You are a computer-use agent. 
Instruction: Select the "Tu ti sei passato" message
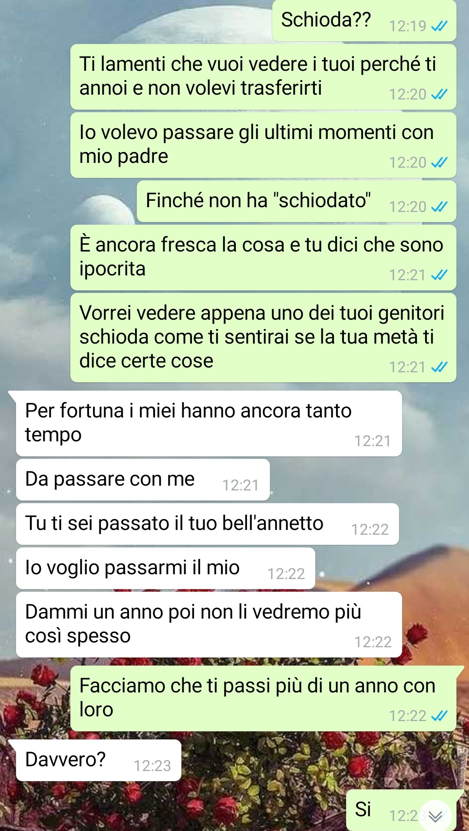(208, 524)
